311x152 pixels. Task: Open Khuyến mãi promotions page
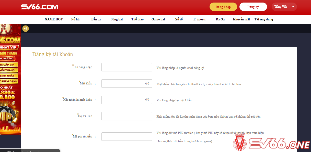click(x=241, y=19)
